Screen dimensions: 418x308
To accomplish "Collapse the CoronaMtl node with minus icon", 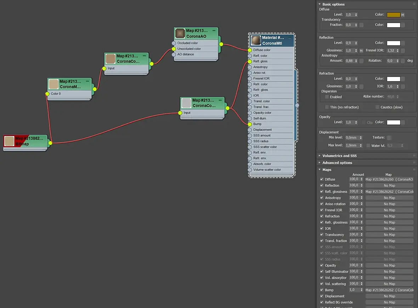I will 289,38.
